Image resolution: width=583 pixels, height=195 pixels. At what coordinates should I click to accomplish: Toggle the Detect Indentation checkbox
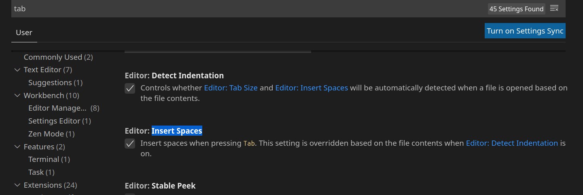pyautogui.click(x=130, y=88)
